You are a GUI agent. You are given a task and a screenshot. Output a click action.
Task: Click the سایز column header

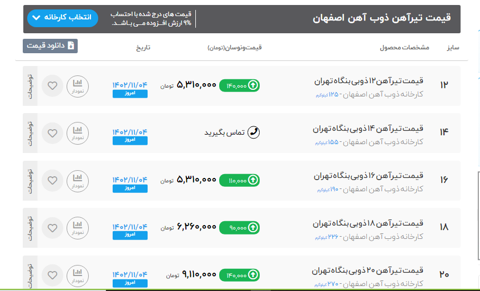tap(453, 48)
